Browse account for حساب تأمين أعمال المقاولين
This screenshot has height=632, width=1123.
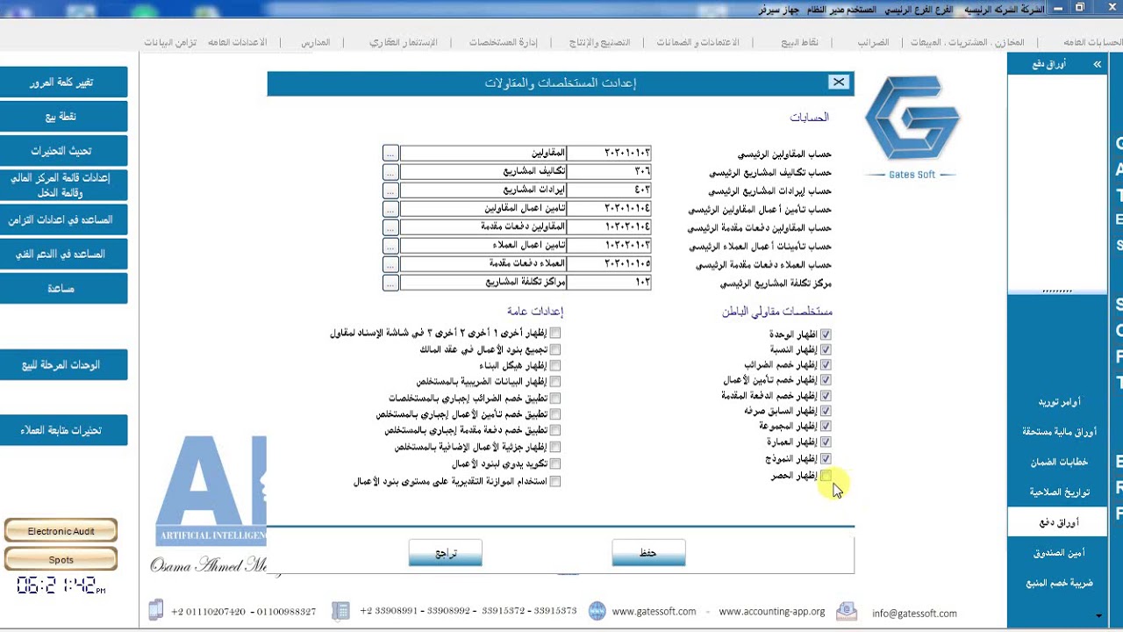click(390, 209)
